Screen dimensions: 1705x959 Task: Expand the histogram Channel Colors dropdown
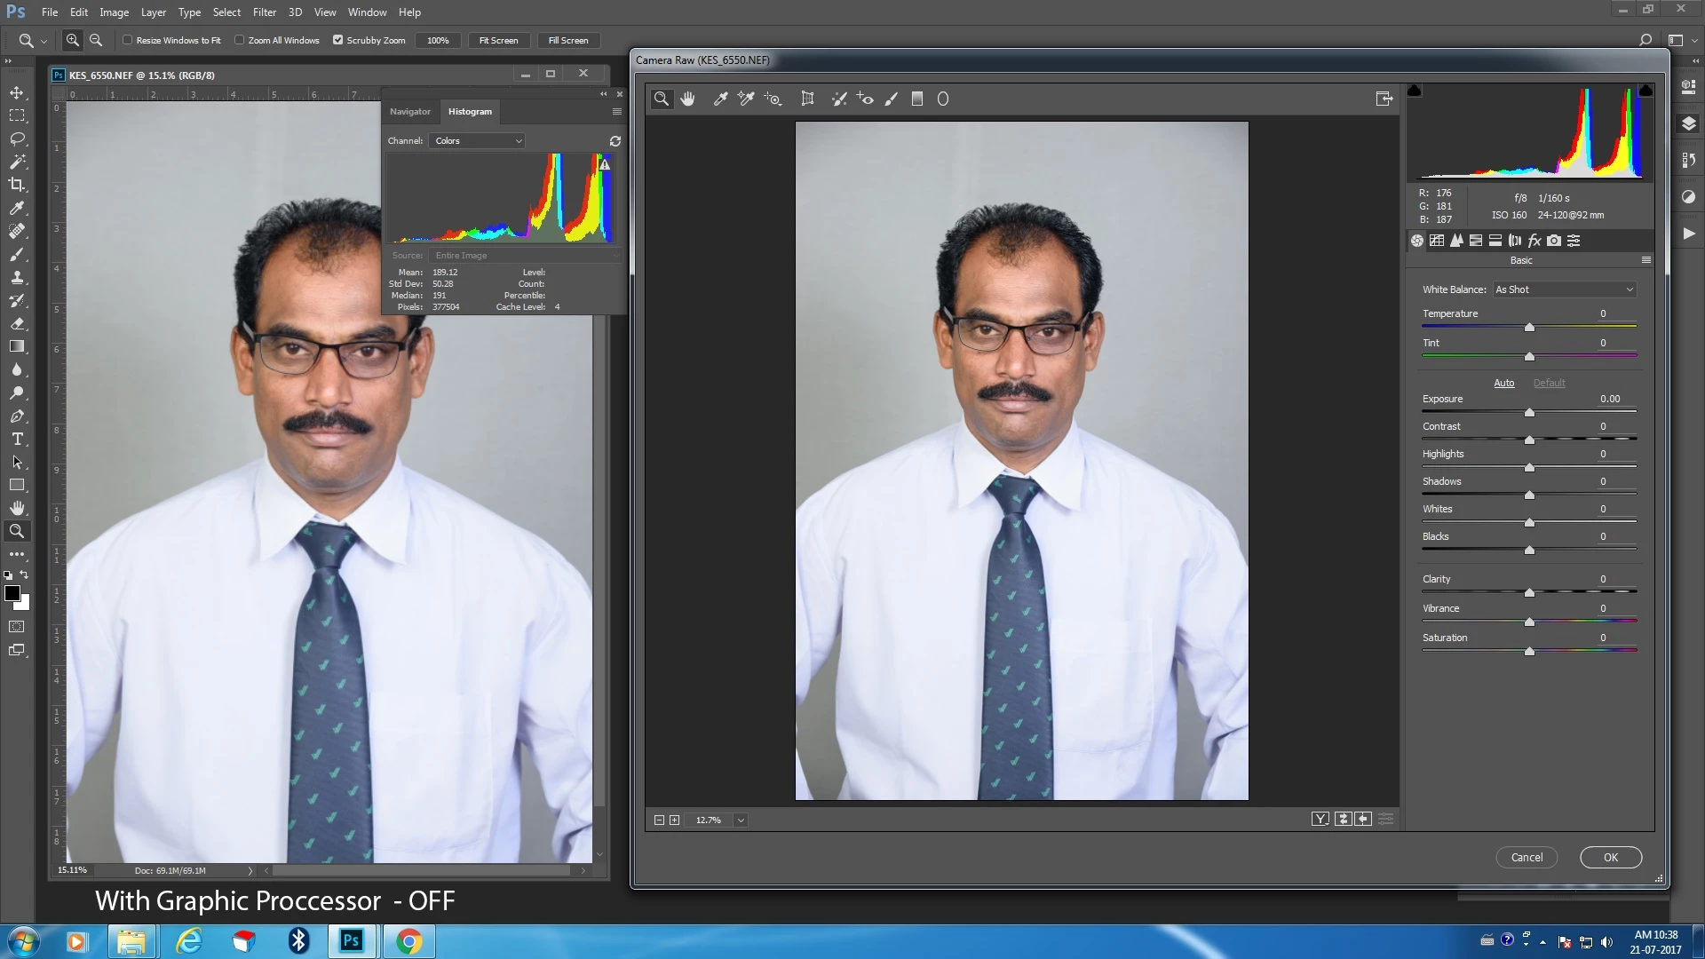pos(478,141)
